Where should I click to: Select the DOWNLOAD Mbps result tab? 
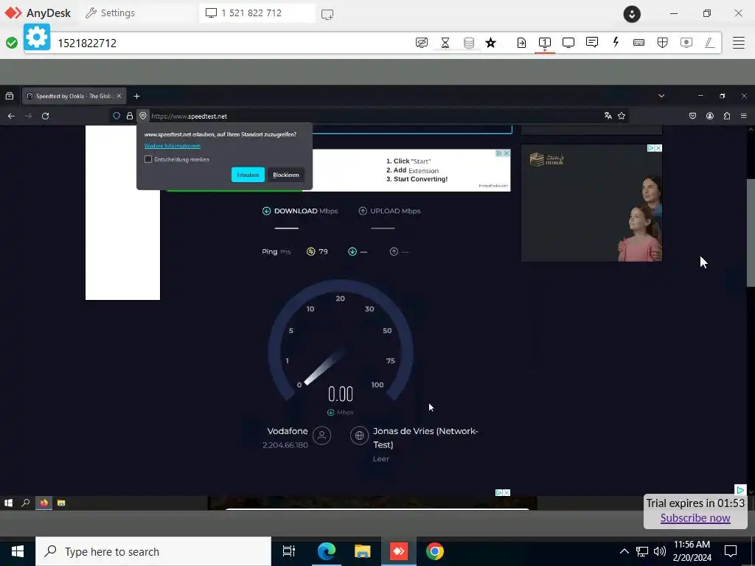300,211
